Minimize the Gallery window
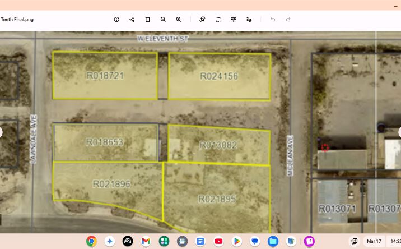The width and height of the screenshot is (401, 249). coord(396,6)
